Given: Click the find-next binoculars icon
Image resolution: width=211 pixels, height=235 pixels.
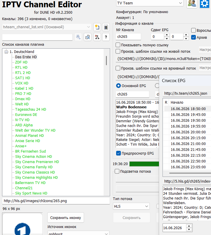Looking at the screenshot, I should coord(78,37).
